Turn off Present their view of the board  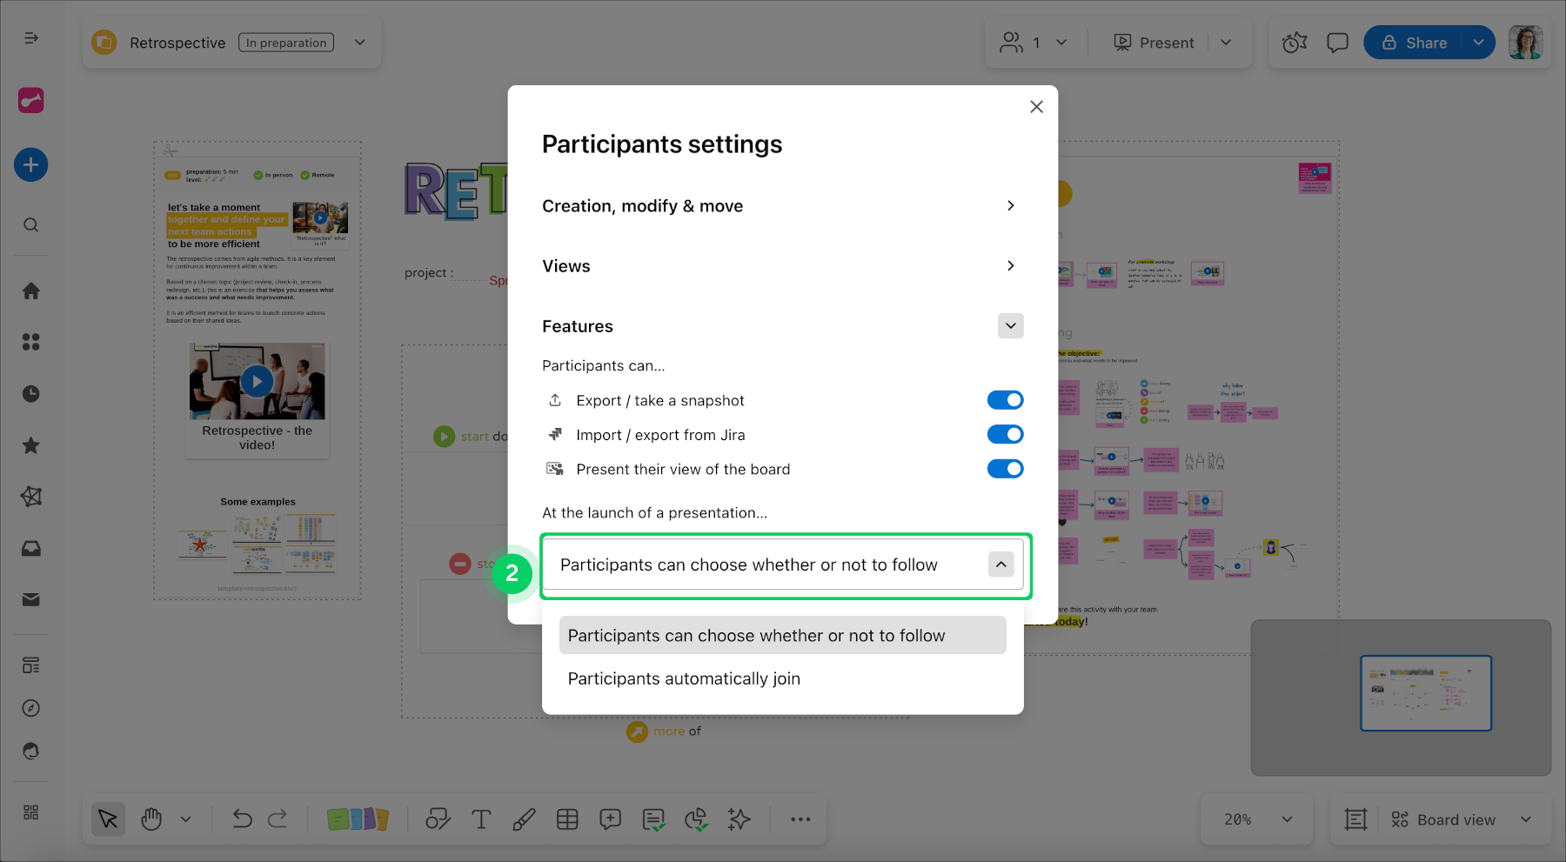tap(1005, 469)
